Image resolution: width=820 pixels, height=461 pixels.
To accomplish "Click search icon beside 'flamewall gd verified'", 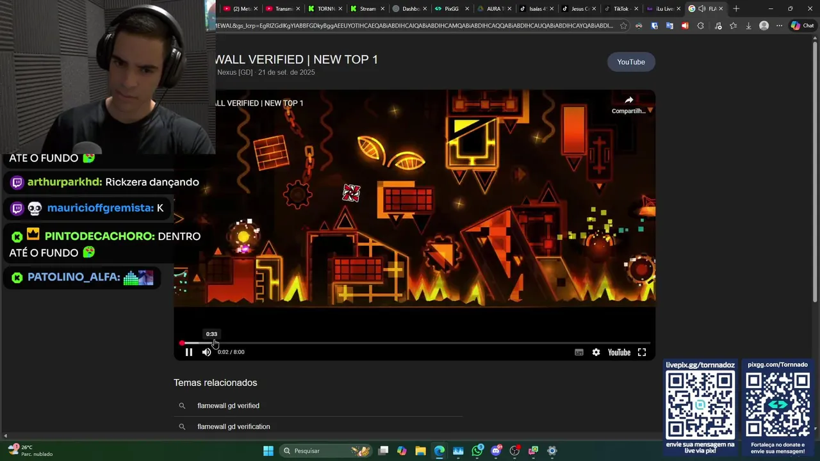I will click(x=182, y=406).
